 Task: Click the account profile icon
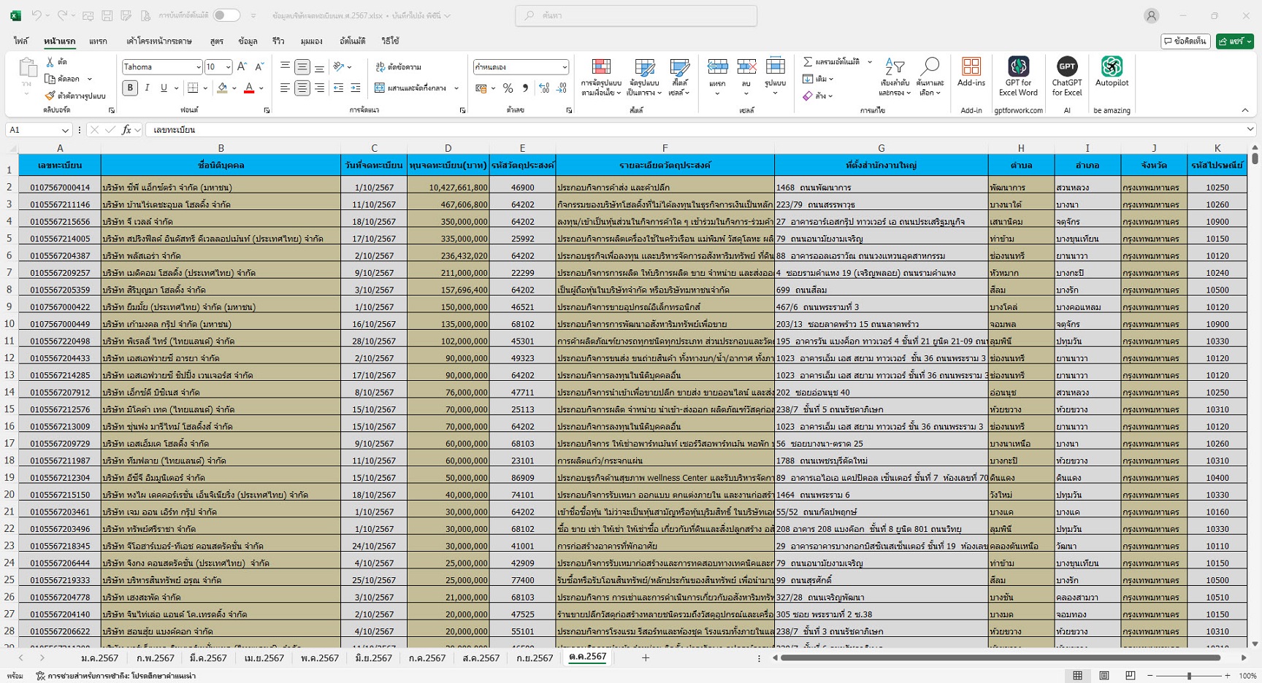(1151, 15)
